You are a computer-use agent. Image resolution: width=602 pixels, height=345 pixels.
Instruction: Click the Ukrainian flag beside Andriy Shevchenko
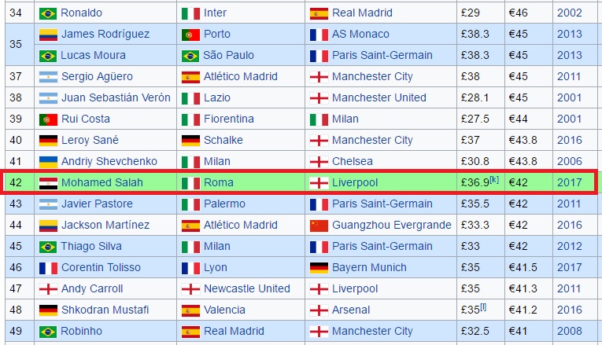(x=48, y=161)
